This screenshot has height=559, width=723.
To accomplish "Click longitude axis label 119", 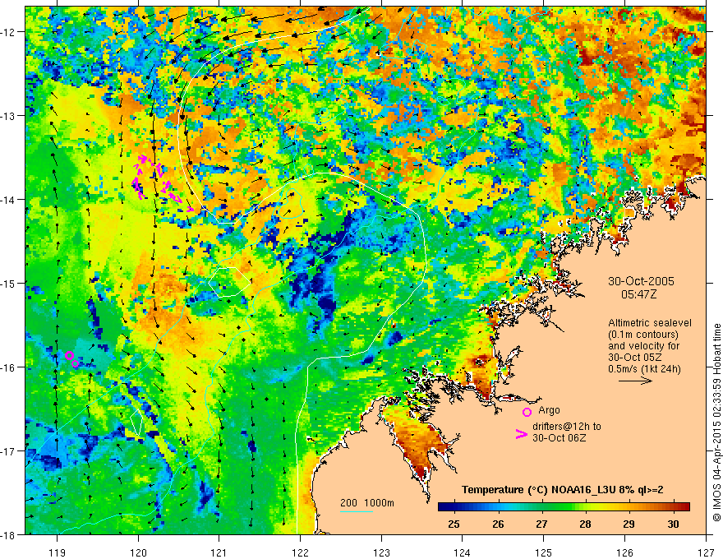I will [58, 552].
